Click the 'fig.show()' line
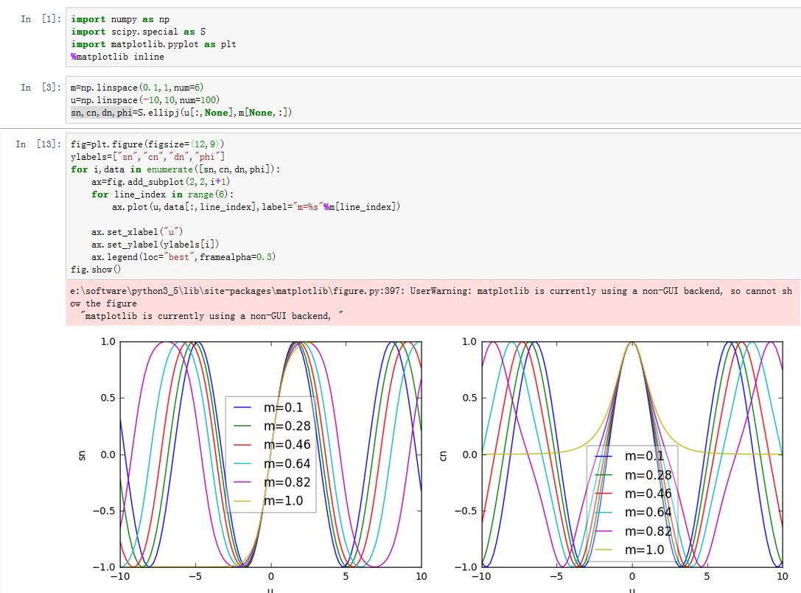The height and width of the screenshot is (593, 801). coord(96,270)
